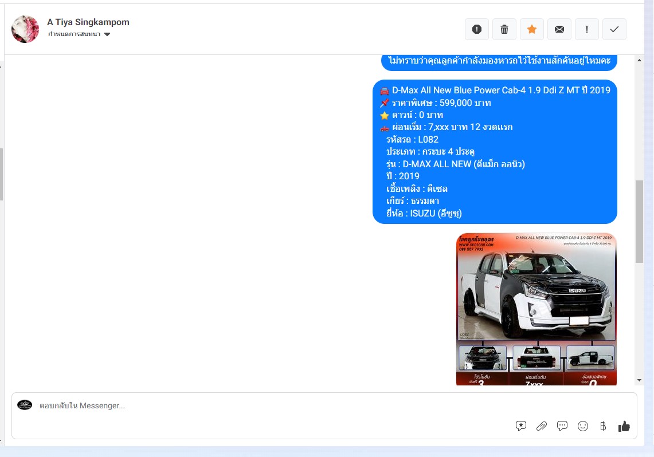Click the page avatar beside reply box
This screenshot has width=654, height=457.
[25, 405]
